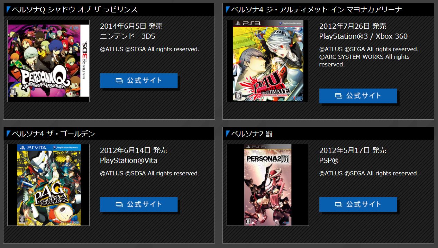Image resolution: width=438 pixels, height=248 pixels.
Task: Click the window icon in the P4G button
Action: [x=119, y=204]
